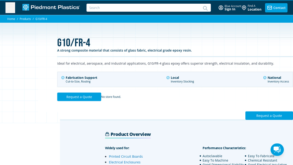Open Electrical Enclosures link

(125, 162)
